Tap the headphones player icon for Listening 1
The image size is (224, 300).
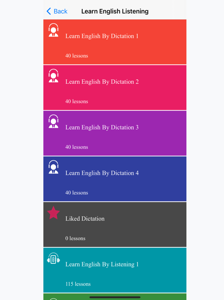coord(53,258)
